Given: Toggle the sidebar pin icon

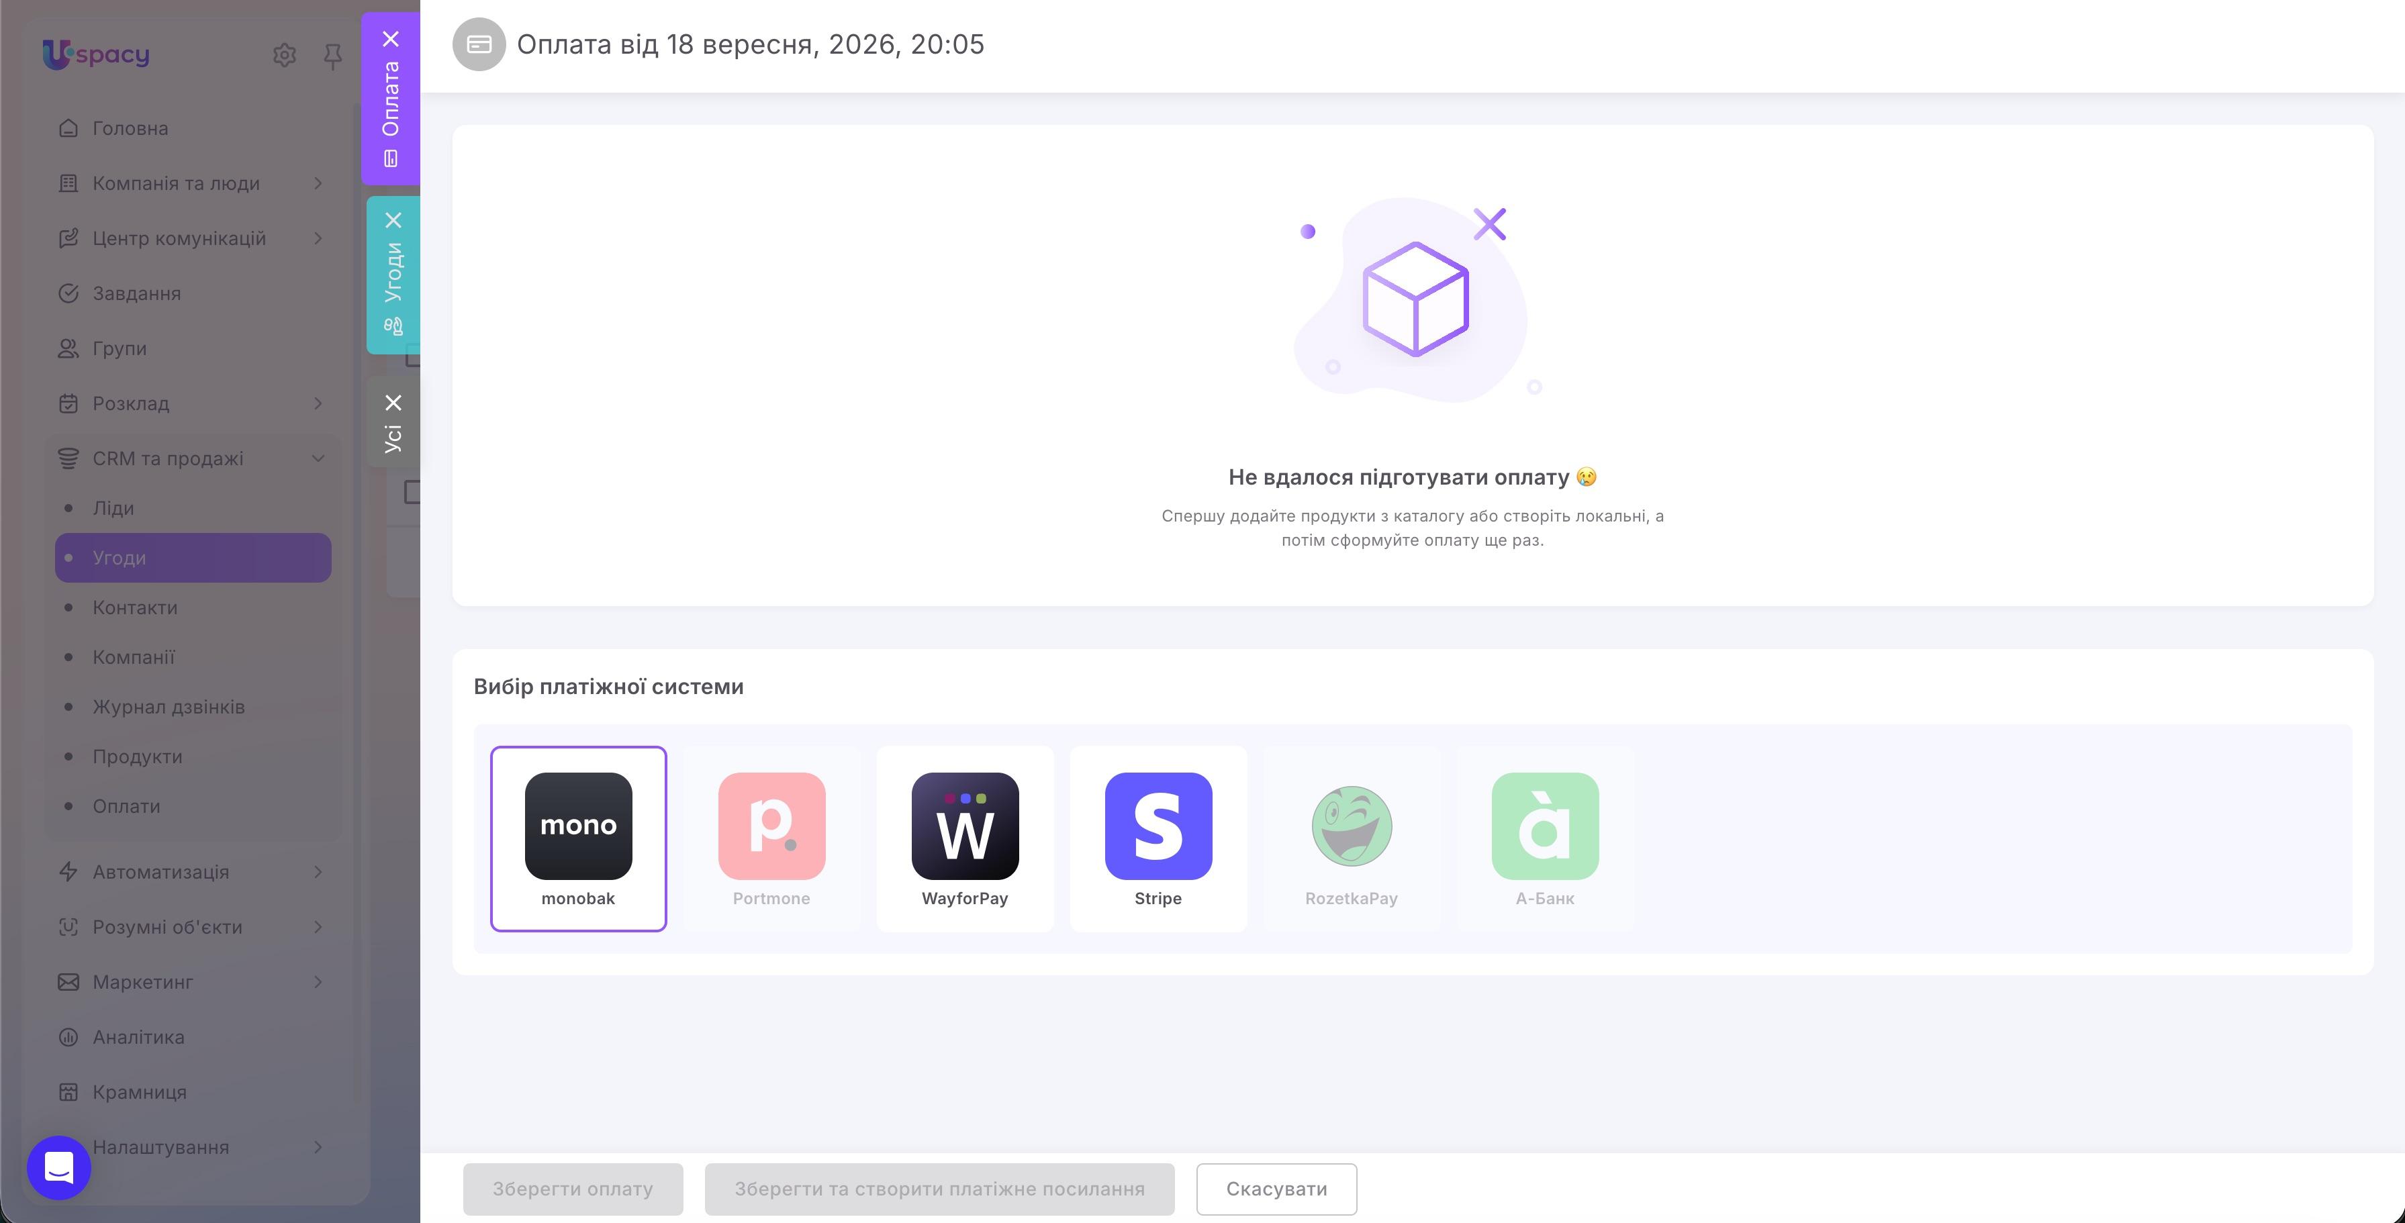Looking at the screenshot, I should pyautogui.click(x=332, y=56).
